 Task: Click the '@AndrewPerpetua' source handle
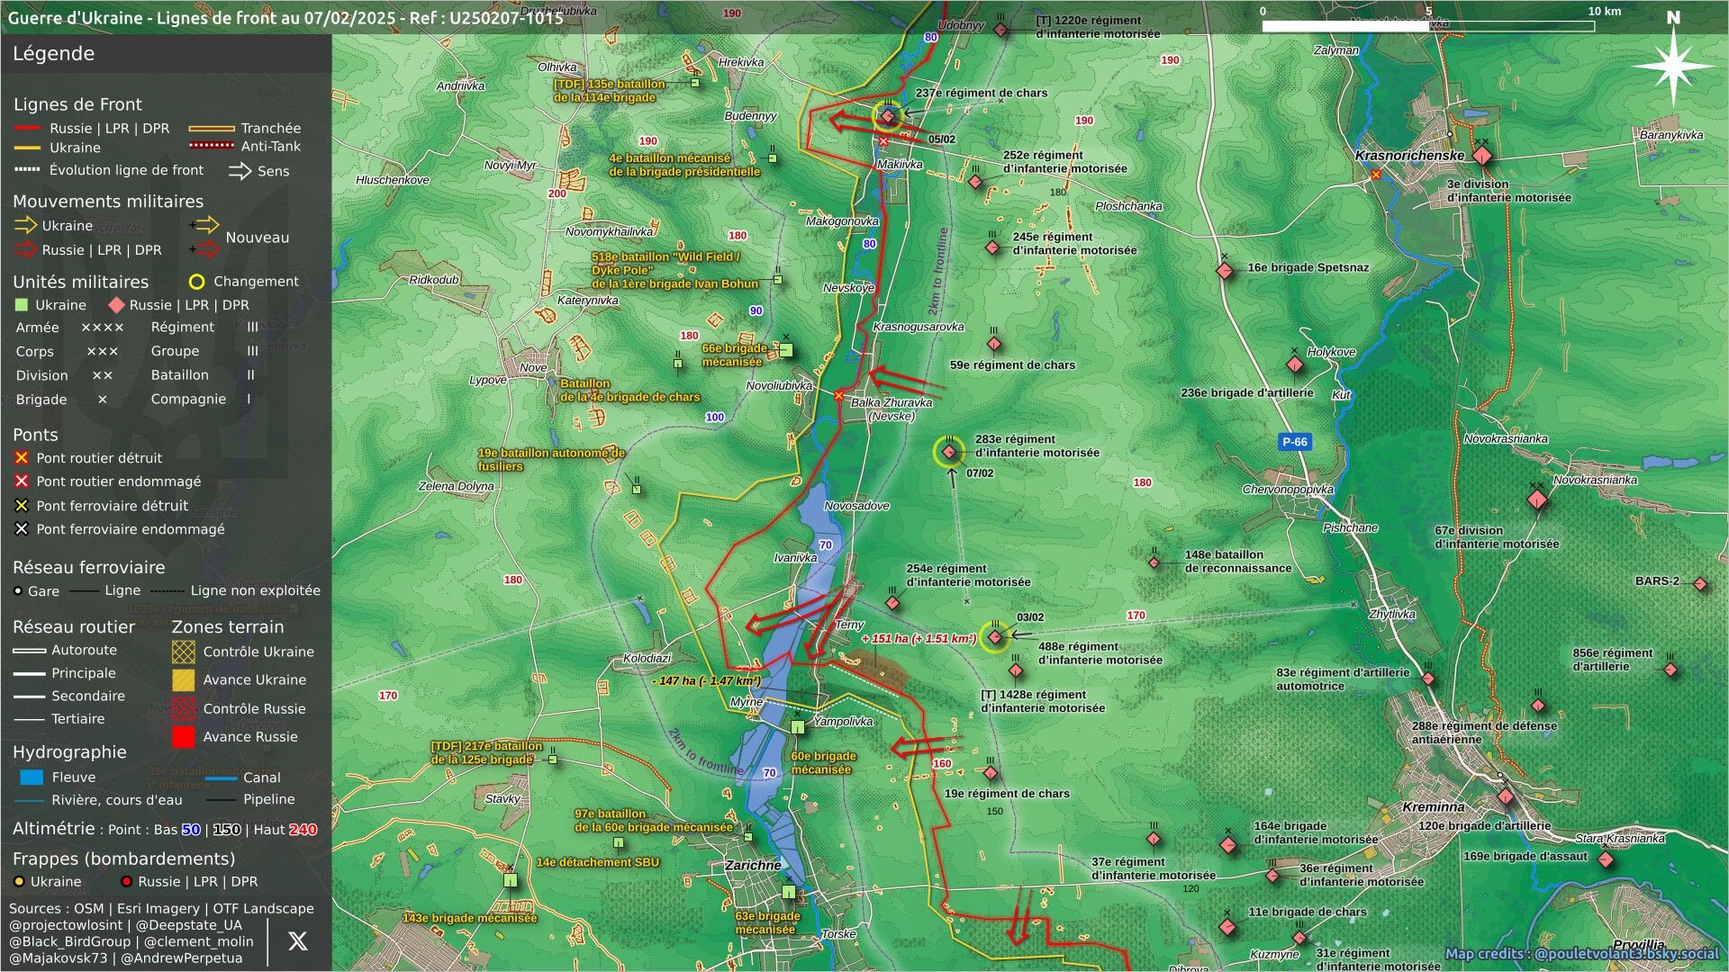[182, 958]
